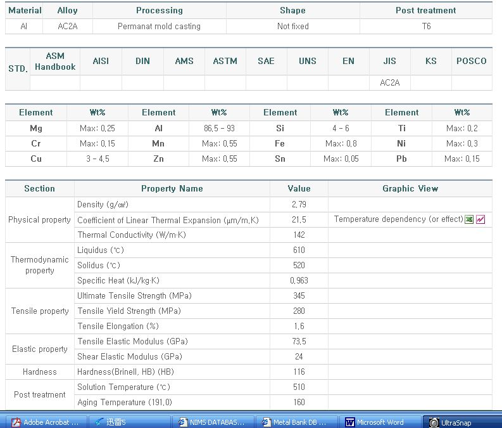This screenshot has width=502, height=428.
Task: Select the JIS standard value AC2A
Action: coord(389,82)
